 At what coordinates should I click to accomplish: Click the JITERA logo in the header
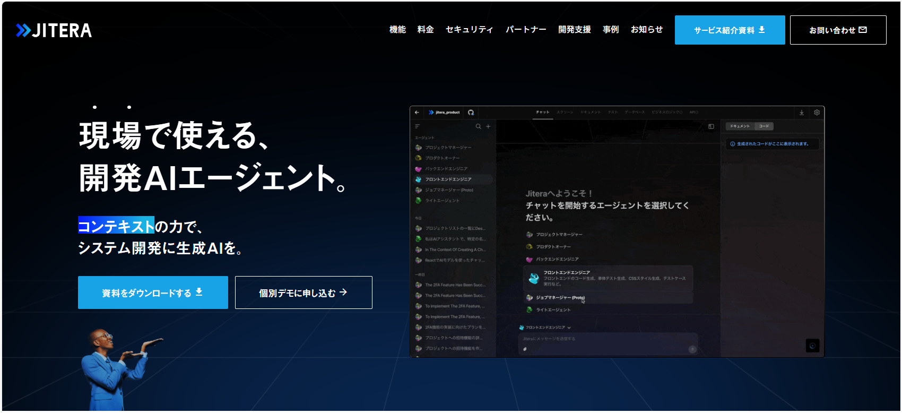[54, 30]
